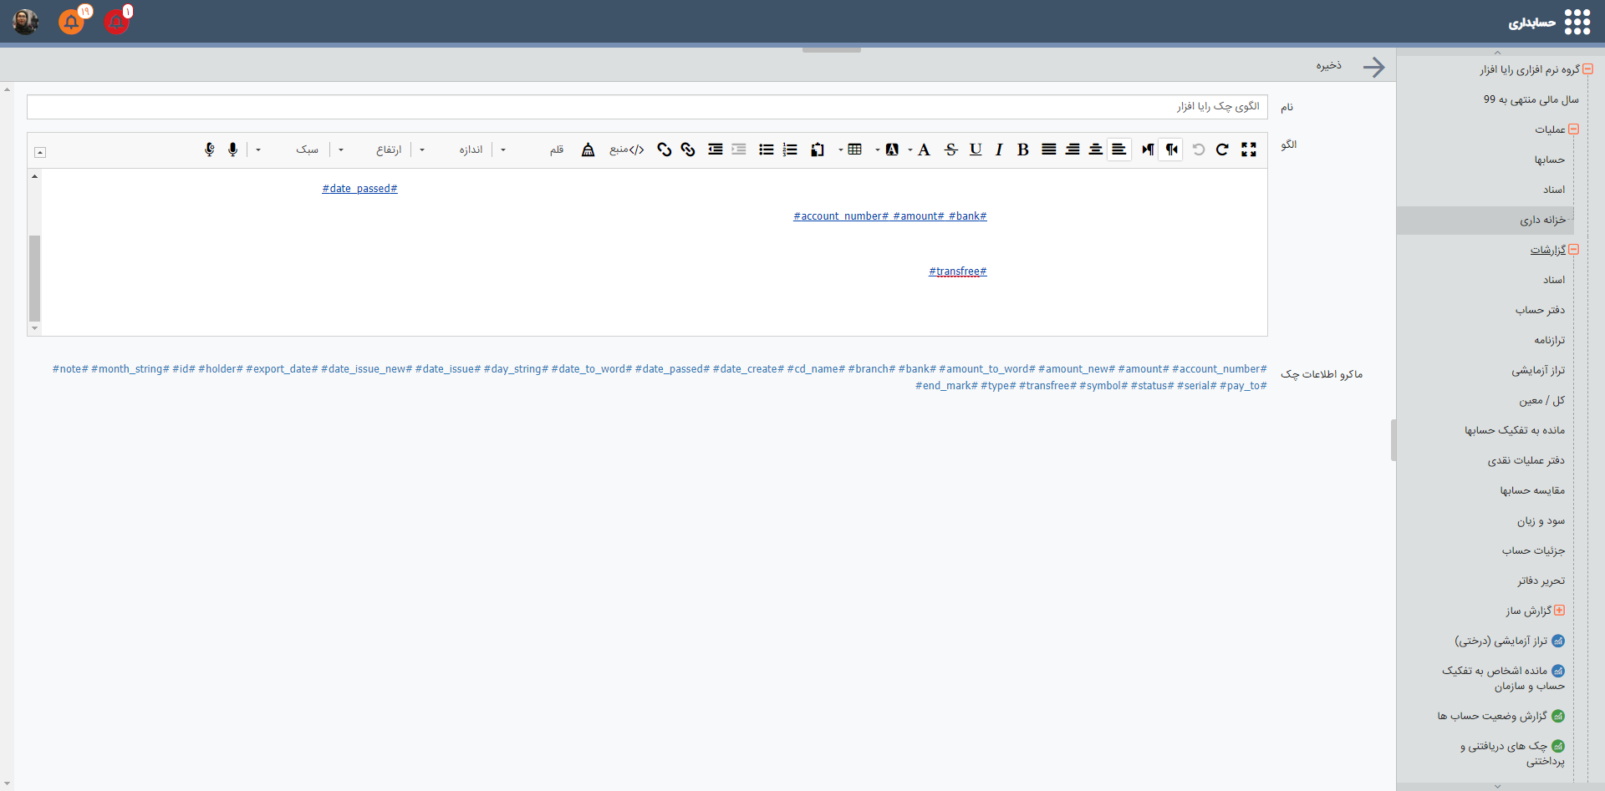Align text left in the editor
This screenshot has height=791, width=1605.
click(x=1119, y=150)
